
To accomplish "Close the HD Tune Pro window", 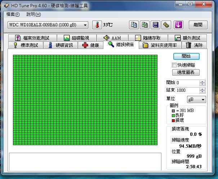I will (x=204, y=4).
